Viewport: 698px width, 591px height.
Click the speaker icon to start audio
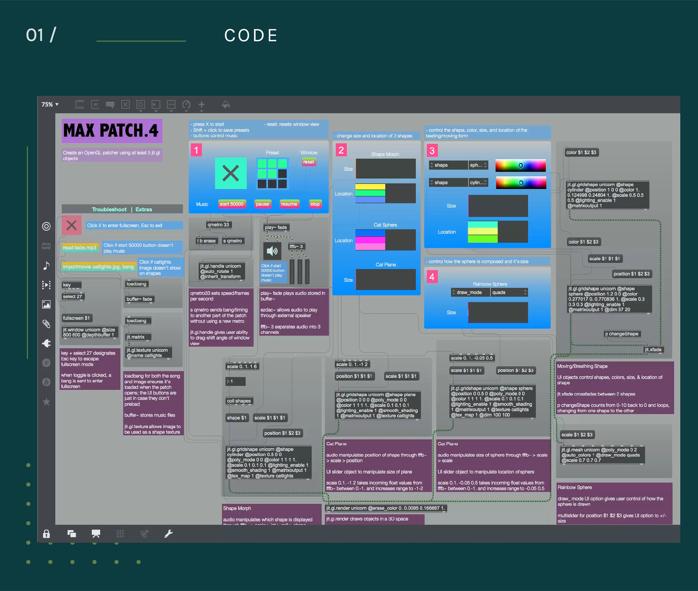pos(273,251)
